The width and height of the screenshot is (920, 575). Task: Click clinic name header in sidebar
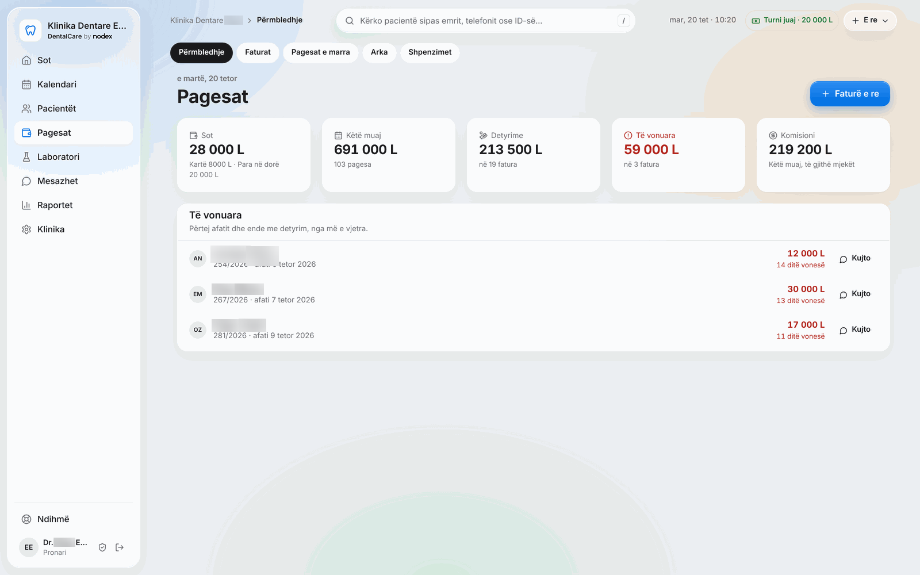click(87, 26)
